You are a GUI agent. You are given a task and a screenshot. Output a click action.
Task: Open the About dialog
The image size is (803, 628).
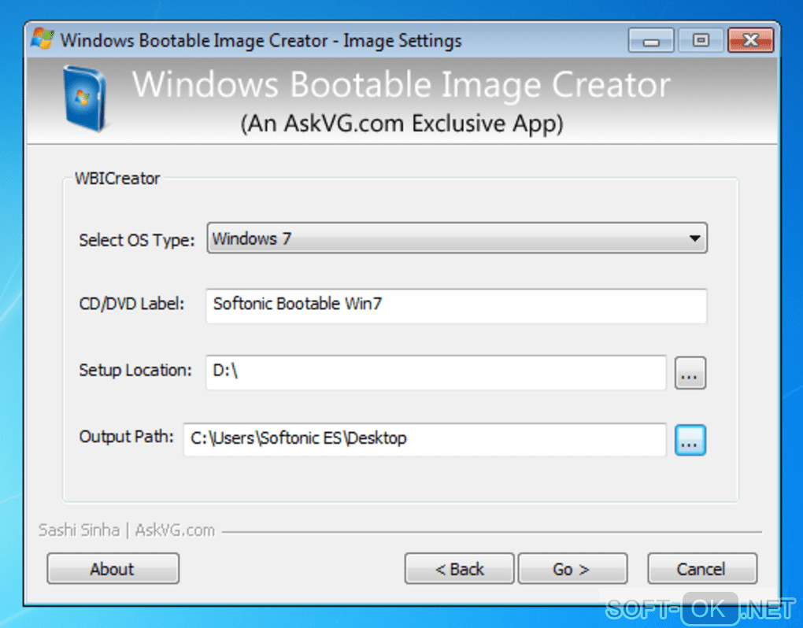113,568
